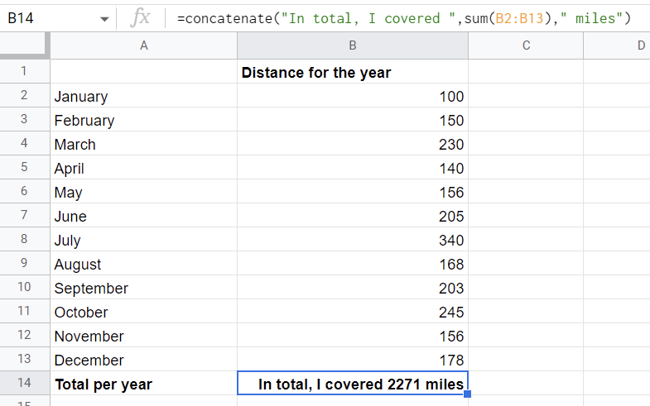
Task: Select row 13 header
Action: click(25, 359)
